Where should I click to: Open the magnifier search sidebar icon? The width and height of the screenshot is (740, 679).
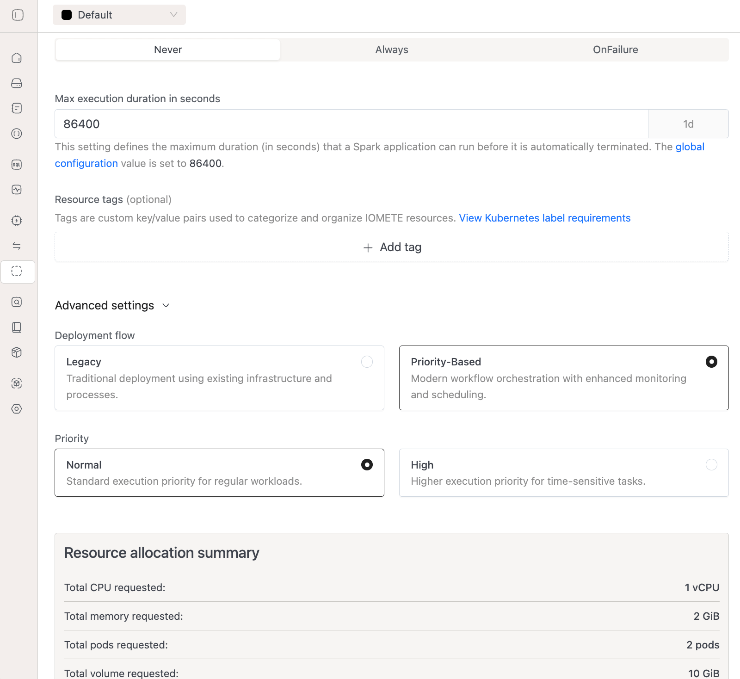click(x=17, y=302)
